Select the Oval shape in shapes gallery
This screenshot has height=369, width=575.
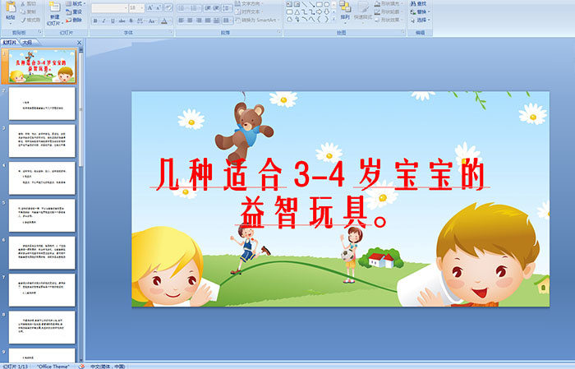point(326,4)
